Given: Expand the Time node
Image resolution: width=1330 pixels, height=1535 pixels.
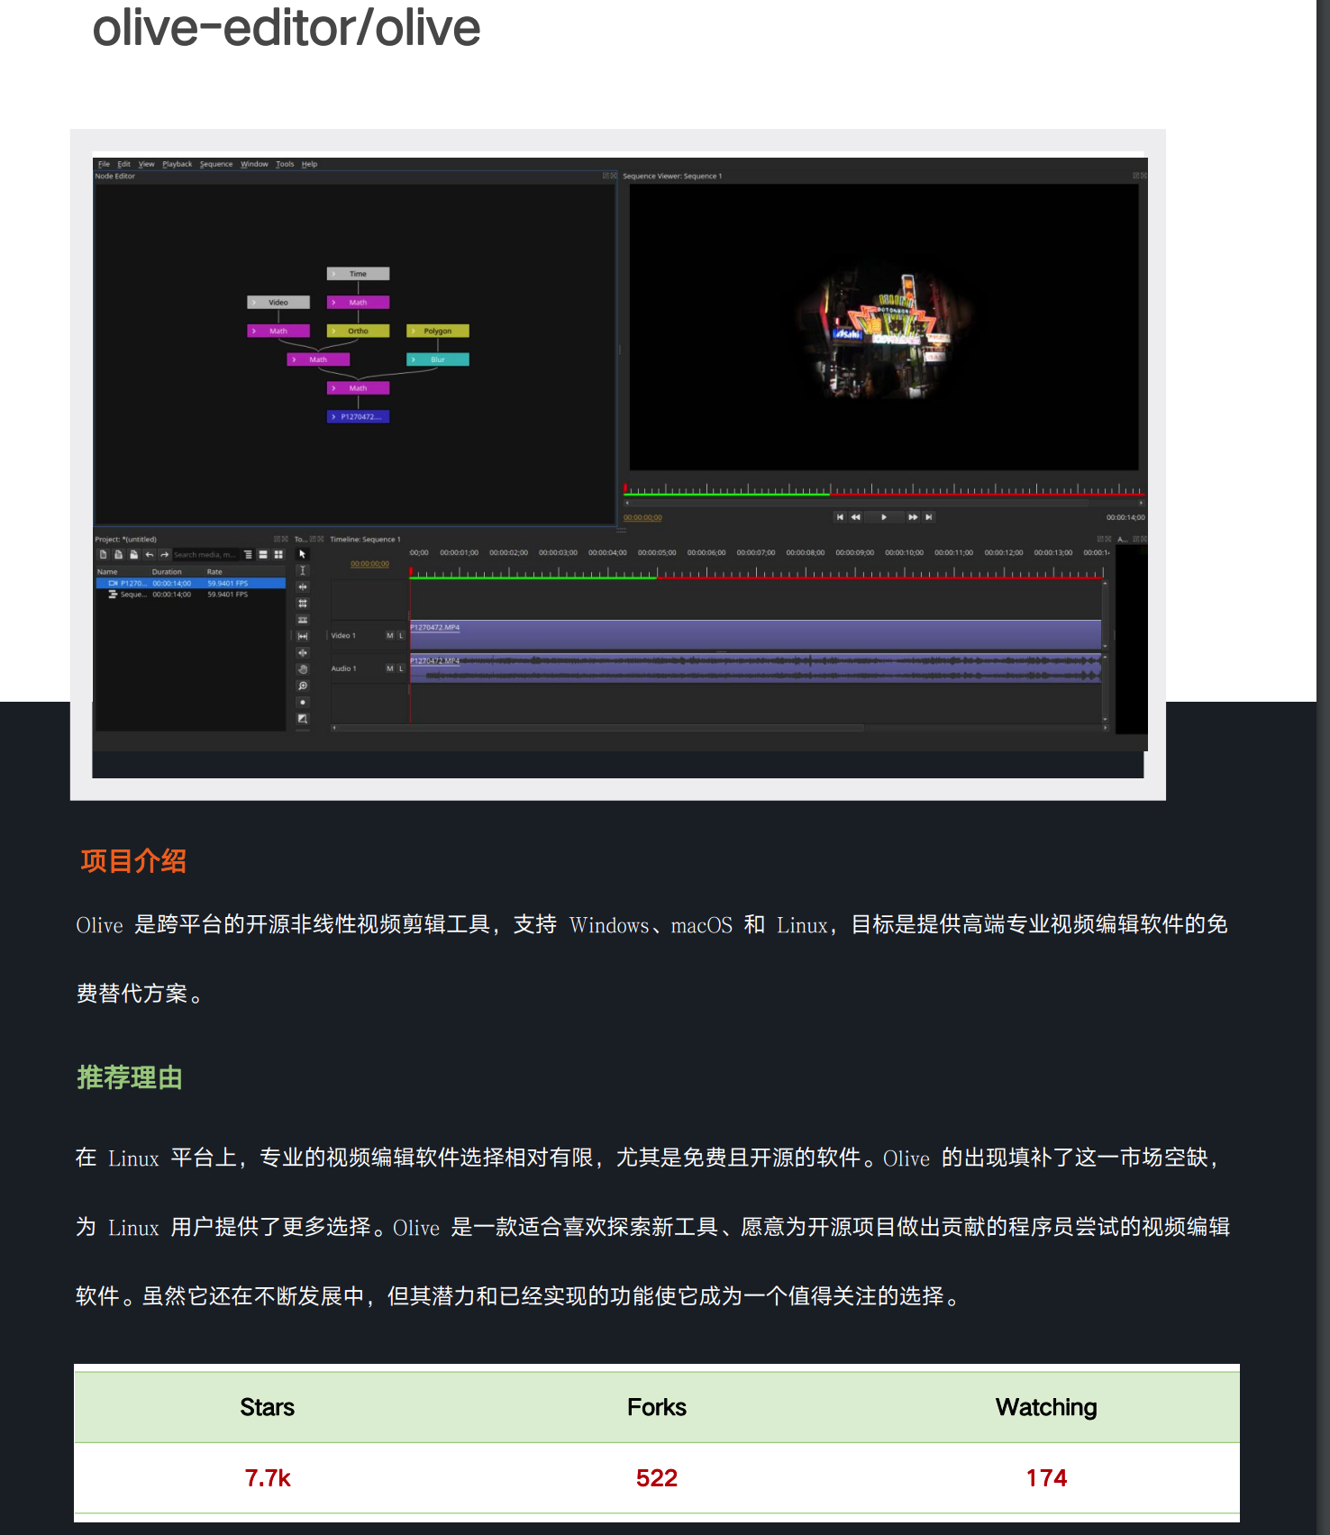Looking at the screenshot, I should click(333, 274).
